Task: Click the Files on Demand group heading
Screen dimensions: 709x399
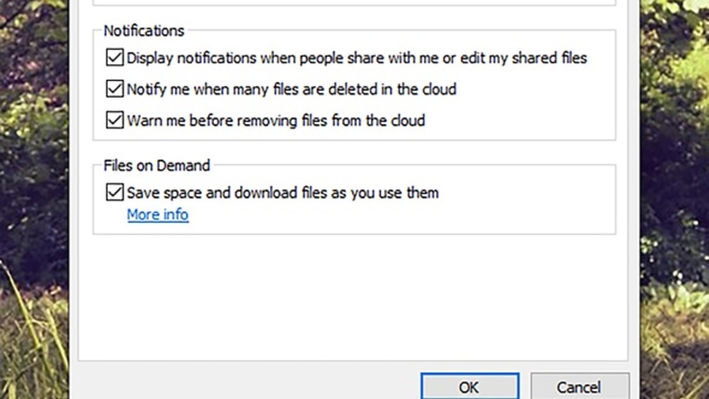Action: pos(157,166)
